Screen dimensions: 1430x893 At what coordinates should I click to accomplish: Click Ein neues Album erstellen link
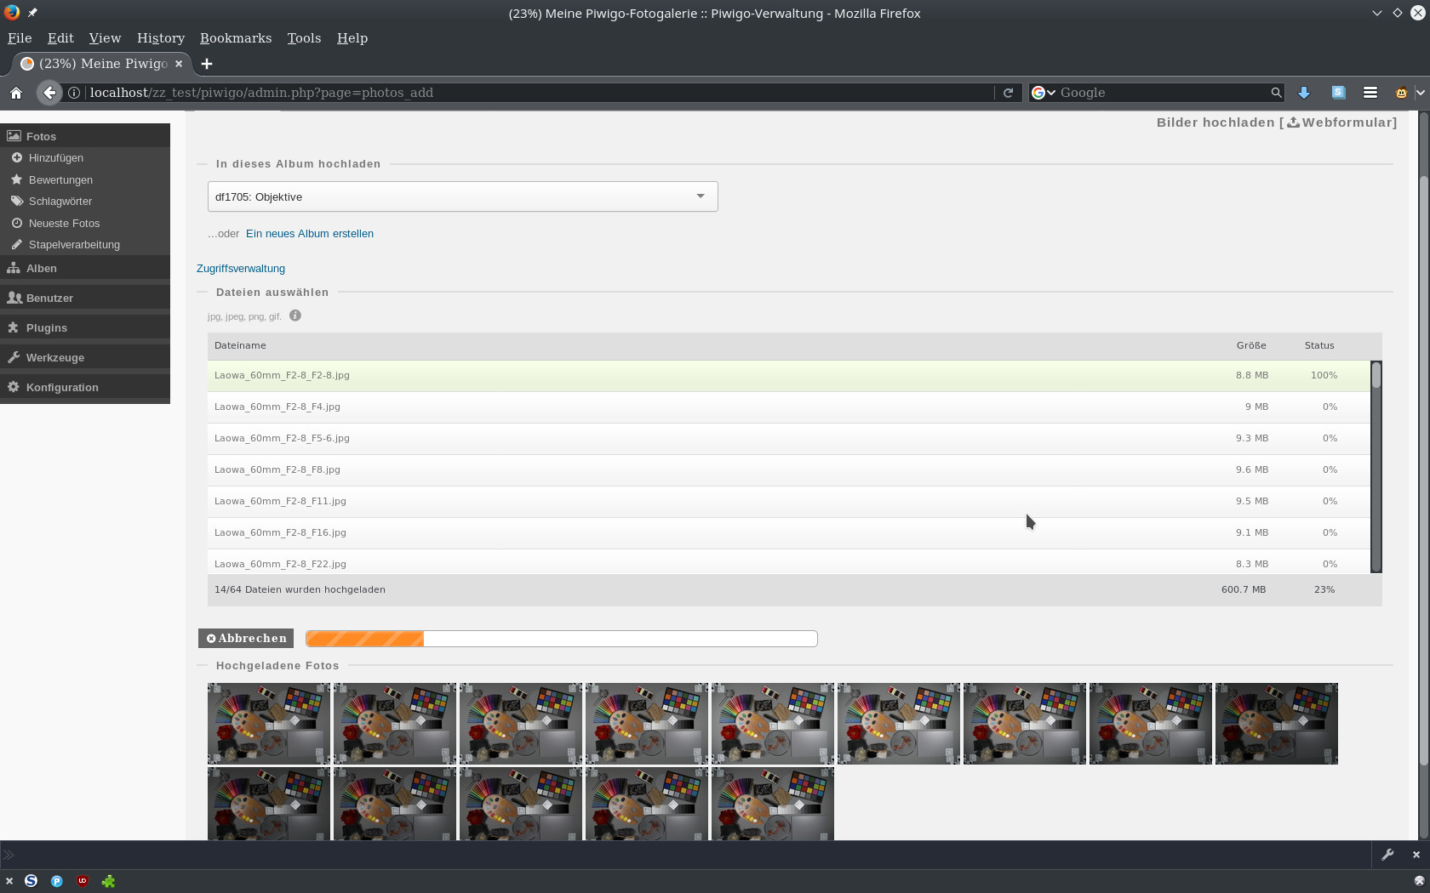309,234
